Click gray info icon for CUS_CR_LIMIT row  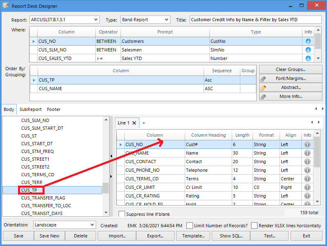click(x=307, y=187)
